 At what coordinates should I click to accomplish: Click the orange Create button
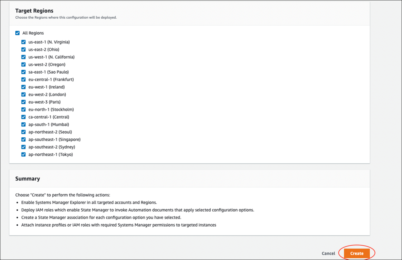(x=357, y=253)
